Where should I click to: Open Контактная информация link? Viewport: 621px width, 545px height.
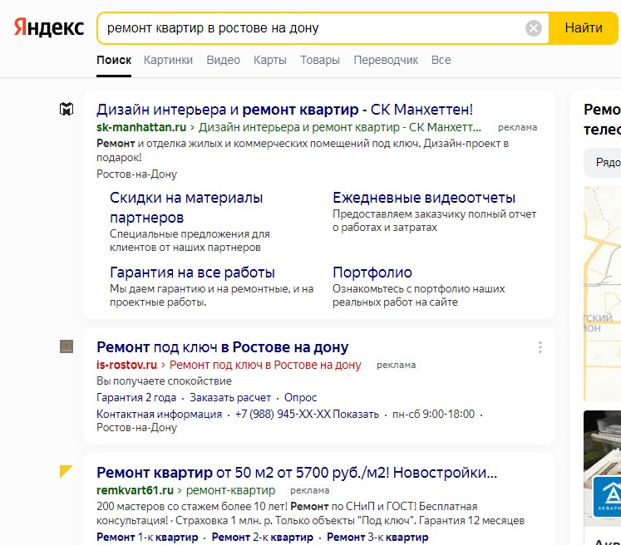(159, 414)
